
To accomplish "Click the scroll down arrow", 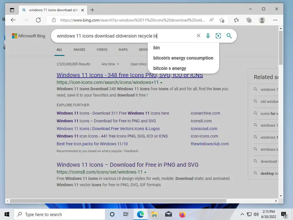I will 281,196.
